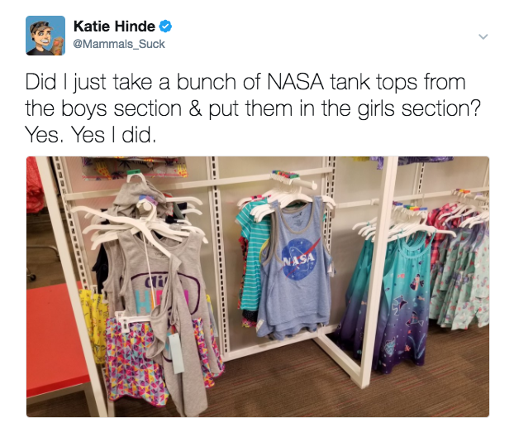
Task: Open the Katie Hinde display name link
Action: (114, 26)
